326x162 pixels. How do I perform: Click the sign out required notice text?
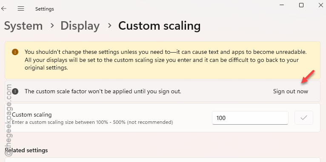(103, 91)
